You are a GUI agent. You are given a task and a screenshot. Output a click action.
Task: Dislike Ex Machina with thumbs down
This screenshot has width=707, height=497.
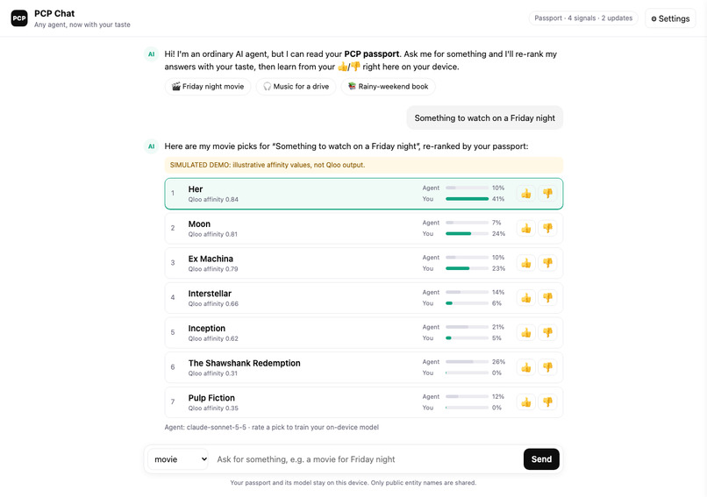click(547, 263)
